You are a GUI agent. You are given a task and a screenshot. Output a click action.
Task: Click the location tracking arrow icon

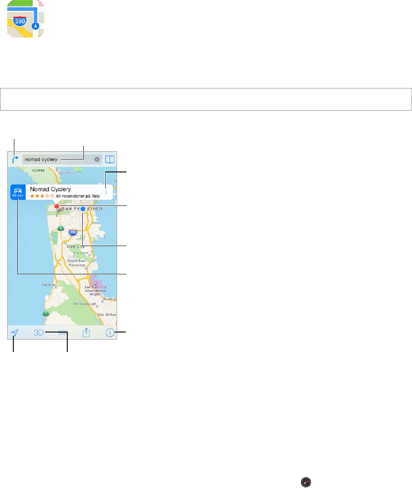click(14, 333)
